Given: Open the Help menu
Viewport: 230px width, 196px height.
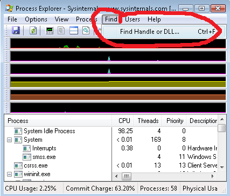Looking at the screenshot, I should 154,19.
